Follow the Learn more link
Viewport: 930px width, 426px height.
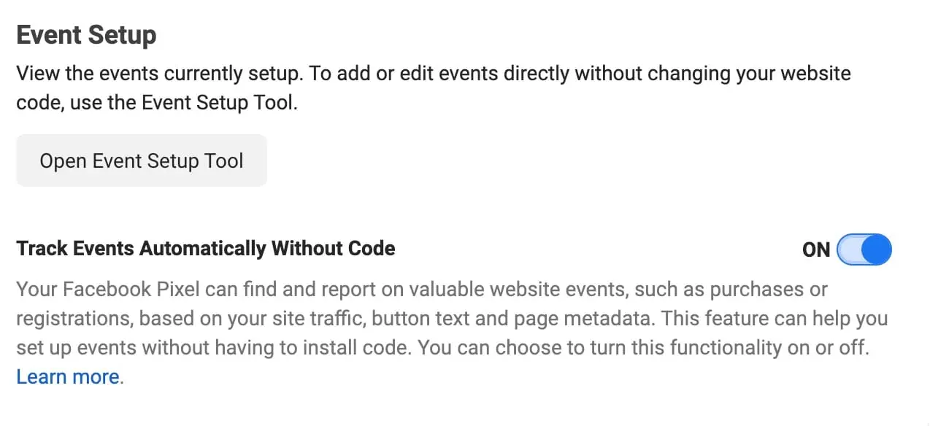67,377
